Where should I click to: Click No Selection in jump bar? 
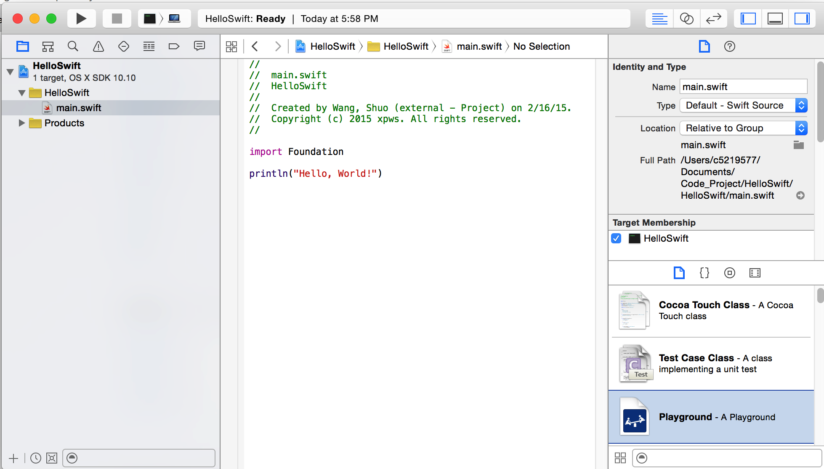(x=542, y=46)
